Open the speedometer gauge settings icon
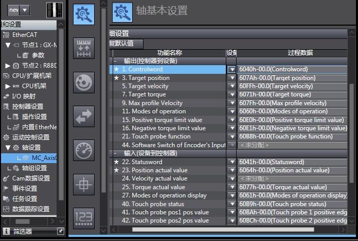Viewport: 358px width, 241px height. click(84, 150)
